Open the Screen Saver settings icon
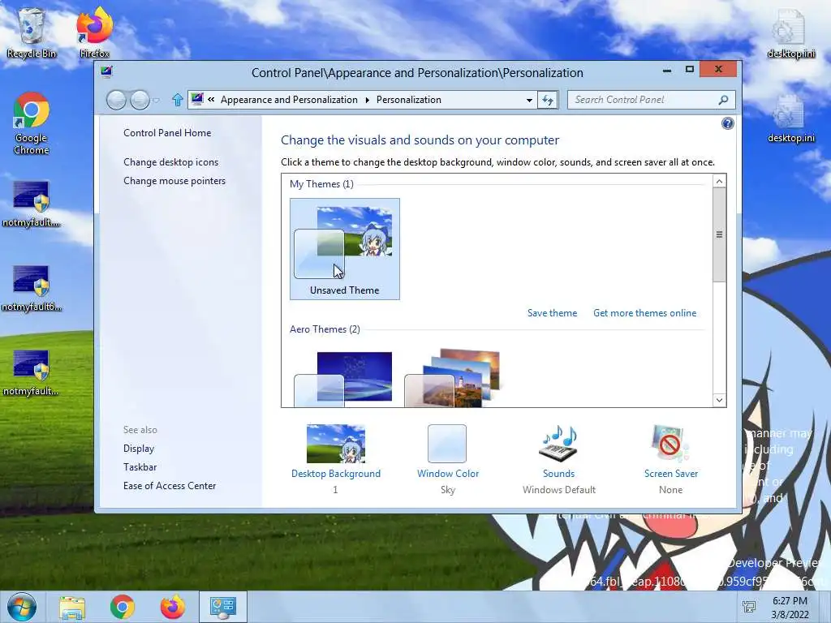Screen dimensions: 831x623 tap(671, 444)
